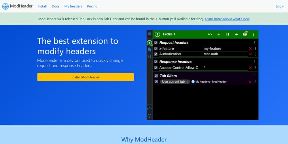Open the help question mark icon
The height and width of the screenshot is (144, 288).
pos(149,116)
